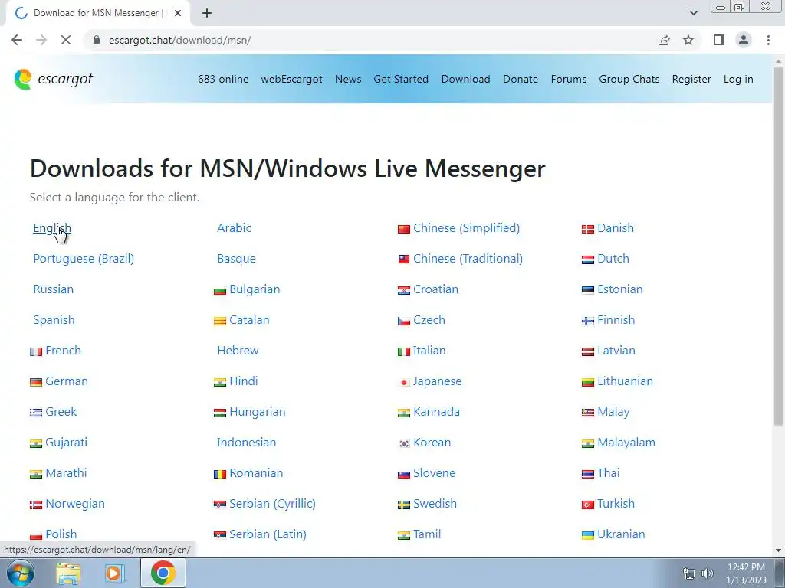
Task: Choose the Russian client language
Action: point(53,289)
